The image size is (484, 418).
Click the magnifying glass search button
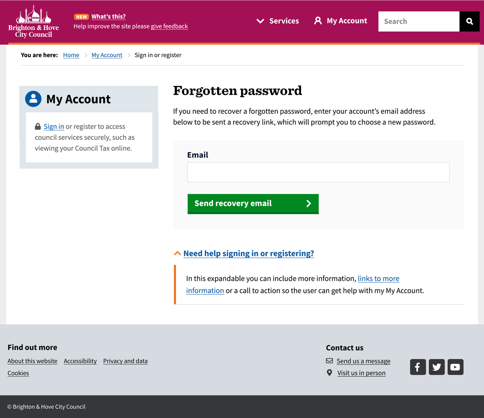469,21
